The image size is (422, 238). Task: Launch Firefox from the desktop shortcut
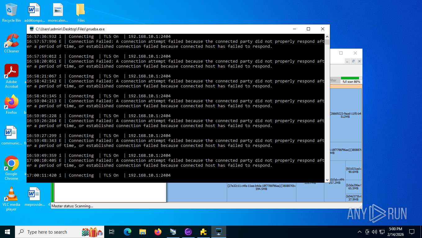pos(11,105)
